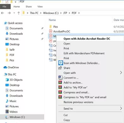Expand chevron after This PC in address bar

pos(41,13)
